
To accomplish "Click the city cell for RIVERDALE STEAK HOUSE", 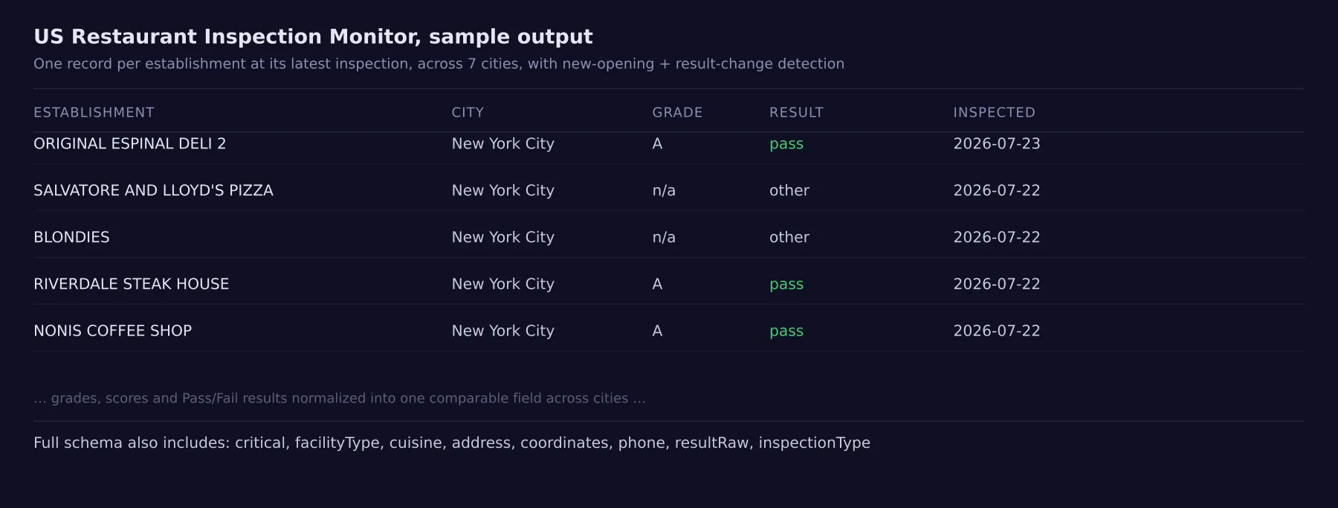I will 502,284.
